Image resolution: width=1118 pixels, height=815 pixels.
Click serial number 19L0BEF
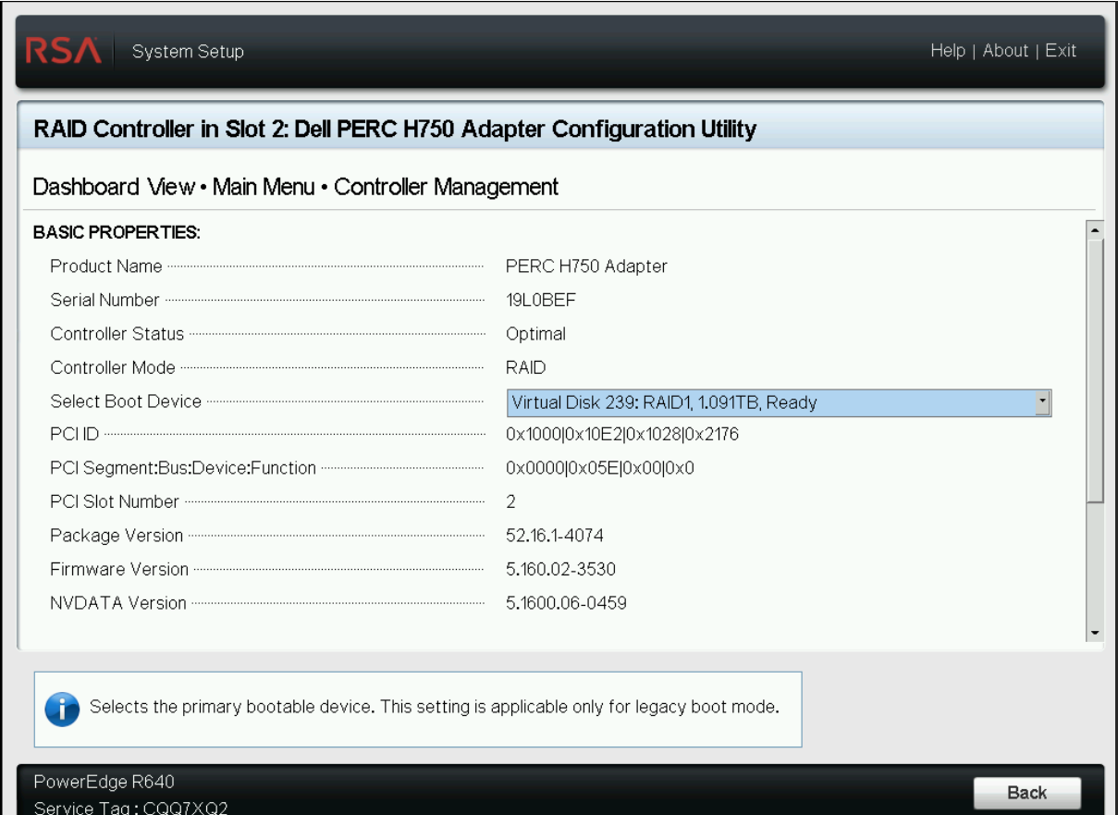(x=542, y=300)
